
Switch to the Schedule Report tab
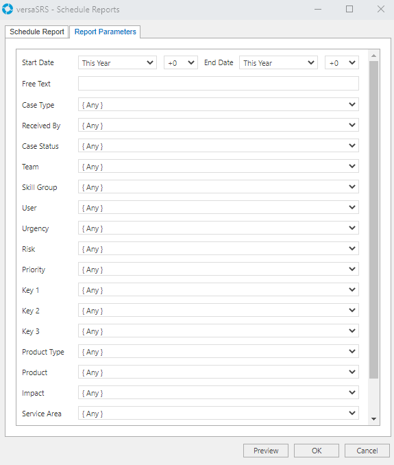pos(37,32)
